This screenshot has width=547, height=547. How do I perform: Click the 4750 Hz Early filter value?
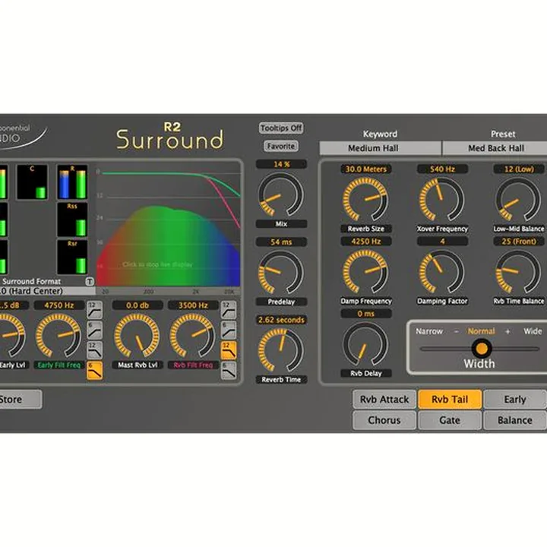click(59, 305)
